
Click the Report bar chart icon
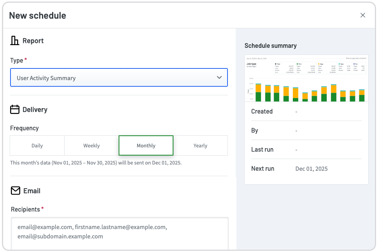click(15, 41)
